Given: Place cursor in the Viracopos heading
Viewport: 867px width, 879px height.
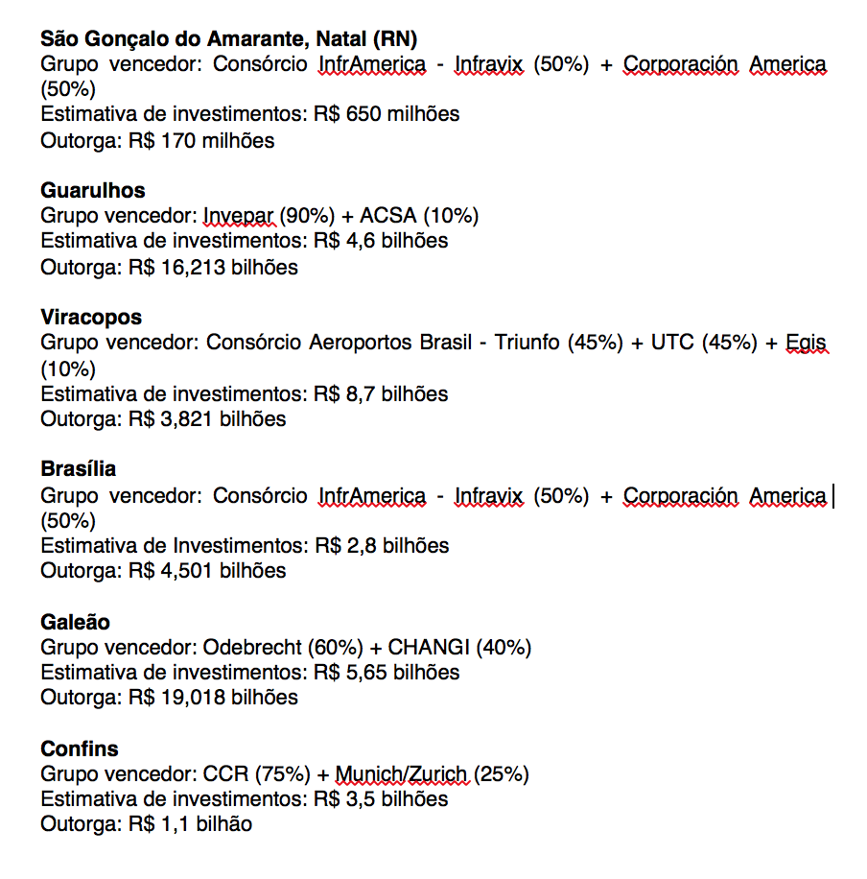Looking at the screenshot, I should (x=91, y=318).
